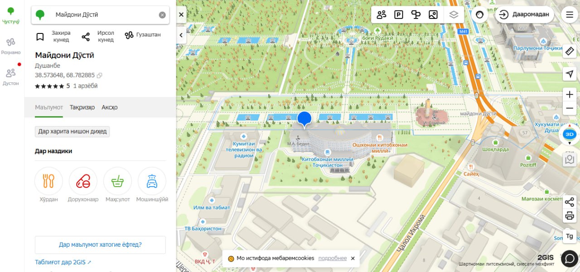This screenshot has height=272, width=580.
Task: Print the map with the printer icon
Action: click(570, 216)
